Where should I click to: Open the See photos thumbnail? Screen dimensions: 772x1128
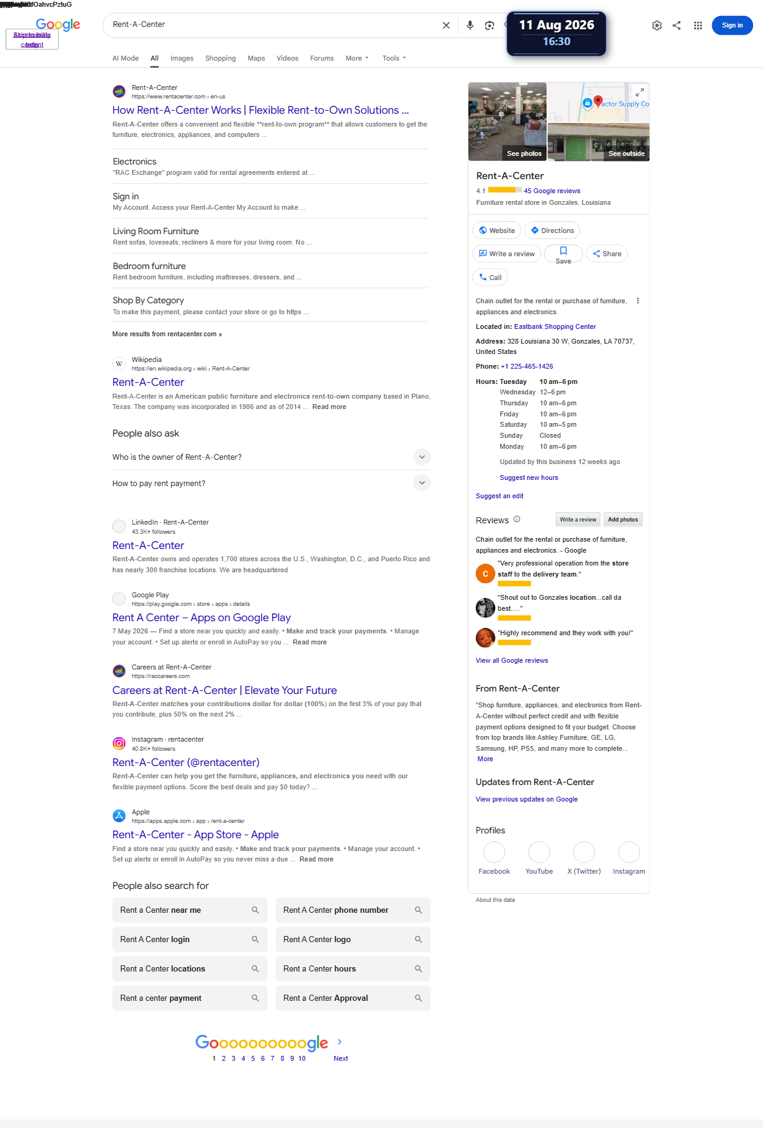click(507, 122)
